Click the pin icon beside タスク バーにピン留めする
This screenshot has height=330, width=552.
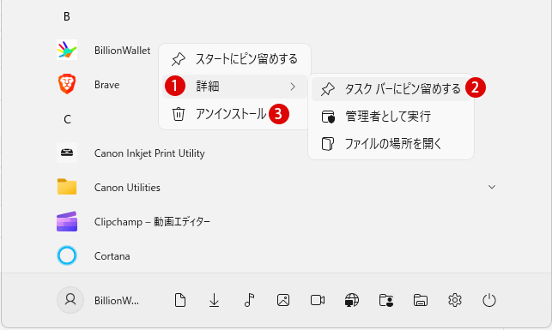coord(328,89)
